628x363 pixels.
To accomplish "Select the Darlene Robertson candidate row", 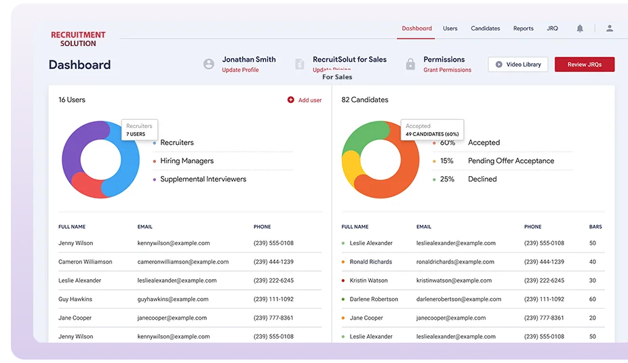I will pyautogui.click(x=374, y=299).
